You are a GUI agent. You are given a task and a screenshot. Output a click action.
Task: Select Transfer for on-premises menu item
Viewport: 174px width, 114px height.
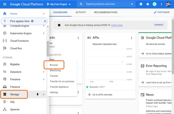click(x=62, y=81)
